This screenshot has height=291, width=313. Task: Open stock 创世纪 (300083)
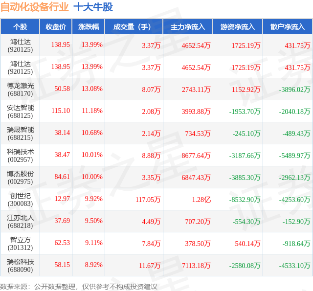[x=20, y=200]
